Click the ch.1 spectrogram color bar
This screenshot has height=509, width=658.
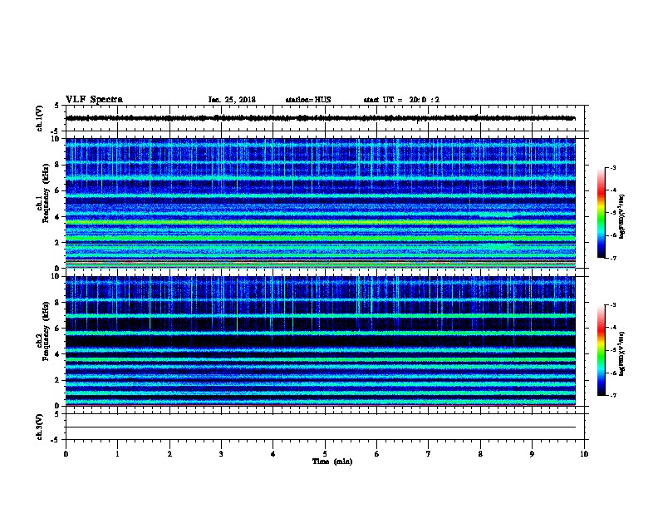click(x=602, y=213)
